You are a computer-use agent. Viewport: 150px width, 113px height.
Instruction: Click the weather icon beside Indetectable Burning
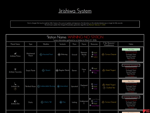point(39,86)
